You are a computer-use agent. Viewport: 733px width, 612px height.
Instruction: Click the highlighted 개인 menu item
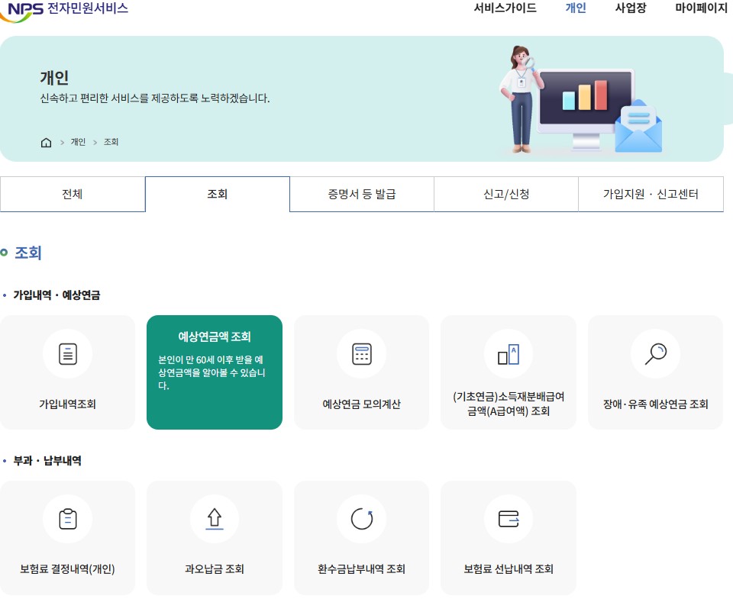[575, 9]
